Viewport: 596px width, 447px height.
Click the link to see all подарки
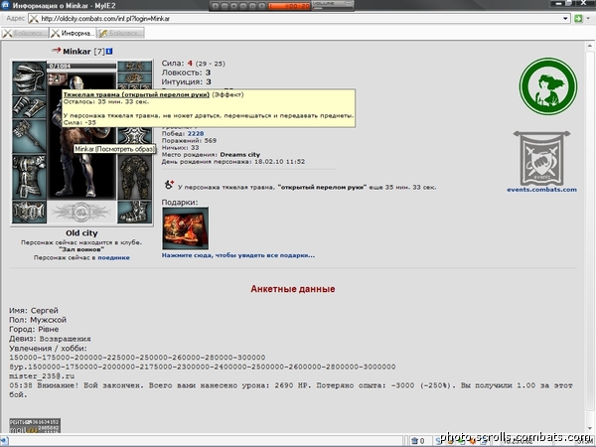pos(238,255)
